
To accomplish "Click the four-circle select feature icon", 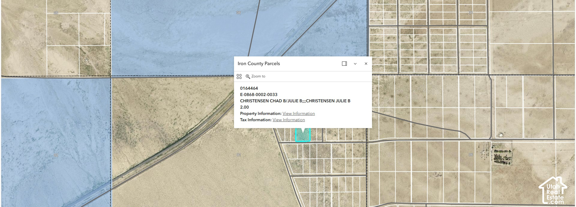I will click(239, 76).
